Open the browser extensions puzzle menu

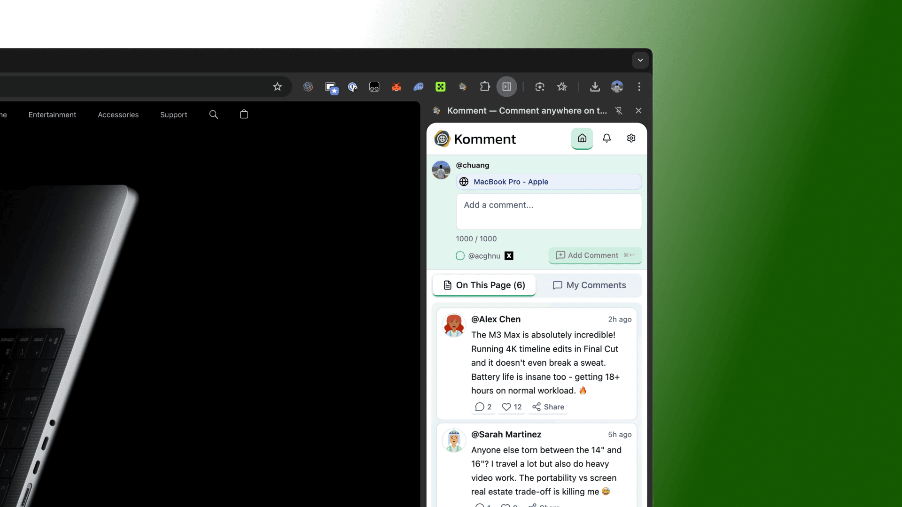[x=485, y=87]
